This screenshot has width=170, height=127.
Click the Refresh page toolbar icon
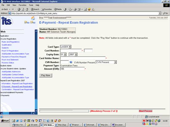click(x=23, y=9)
